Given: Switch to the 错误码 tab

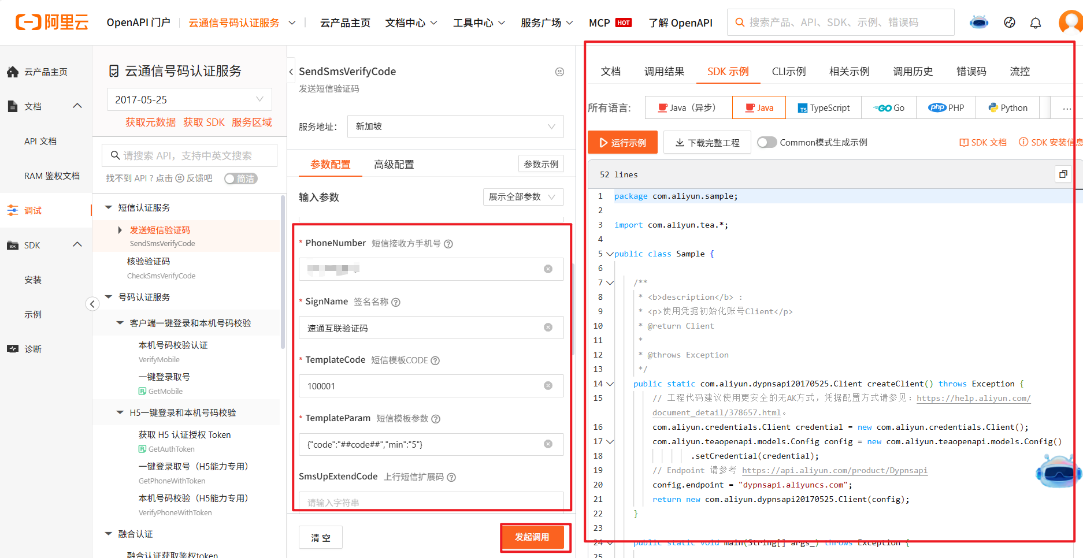Looking at the screenshot, I should click(971, 72).
